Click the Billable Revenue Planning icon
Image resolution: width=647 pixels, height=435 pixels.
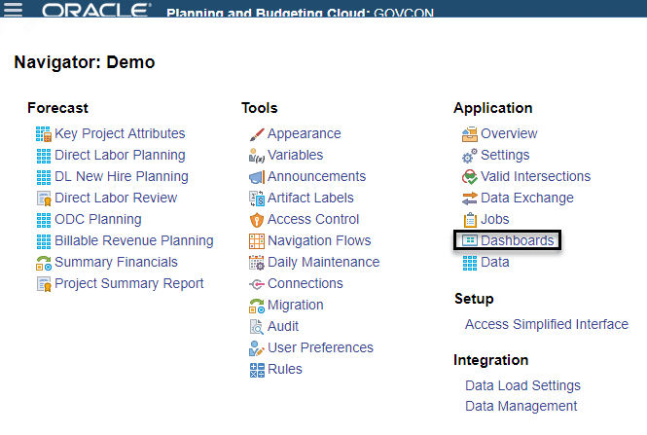[44, 241]
